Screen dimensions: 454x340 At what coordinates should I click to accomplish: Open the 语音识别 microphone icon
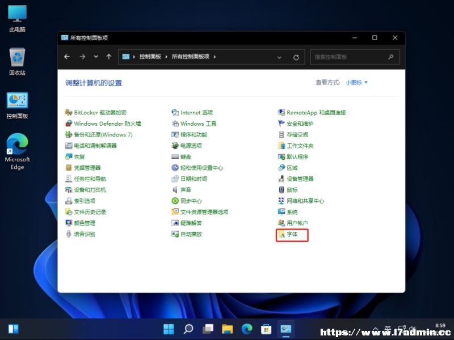(69, 234)
